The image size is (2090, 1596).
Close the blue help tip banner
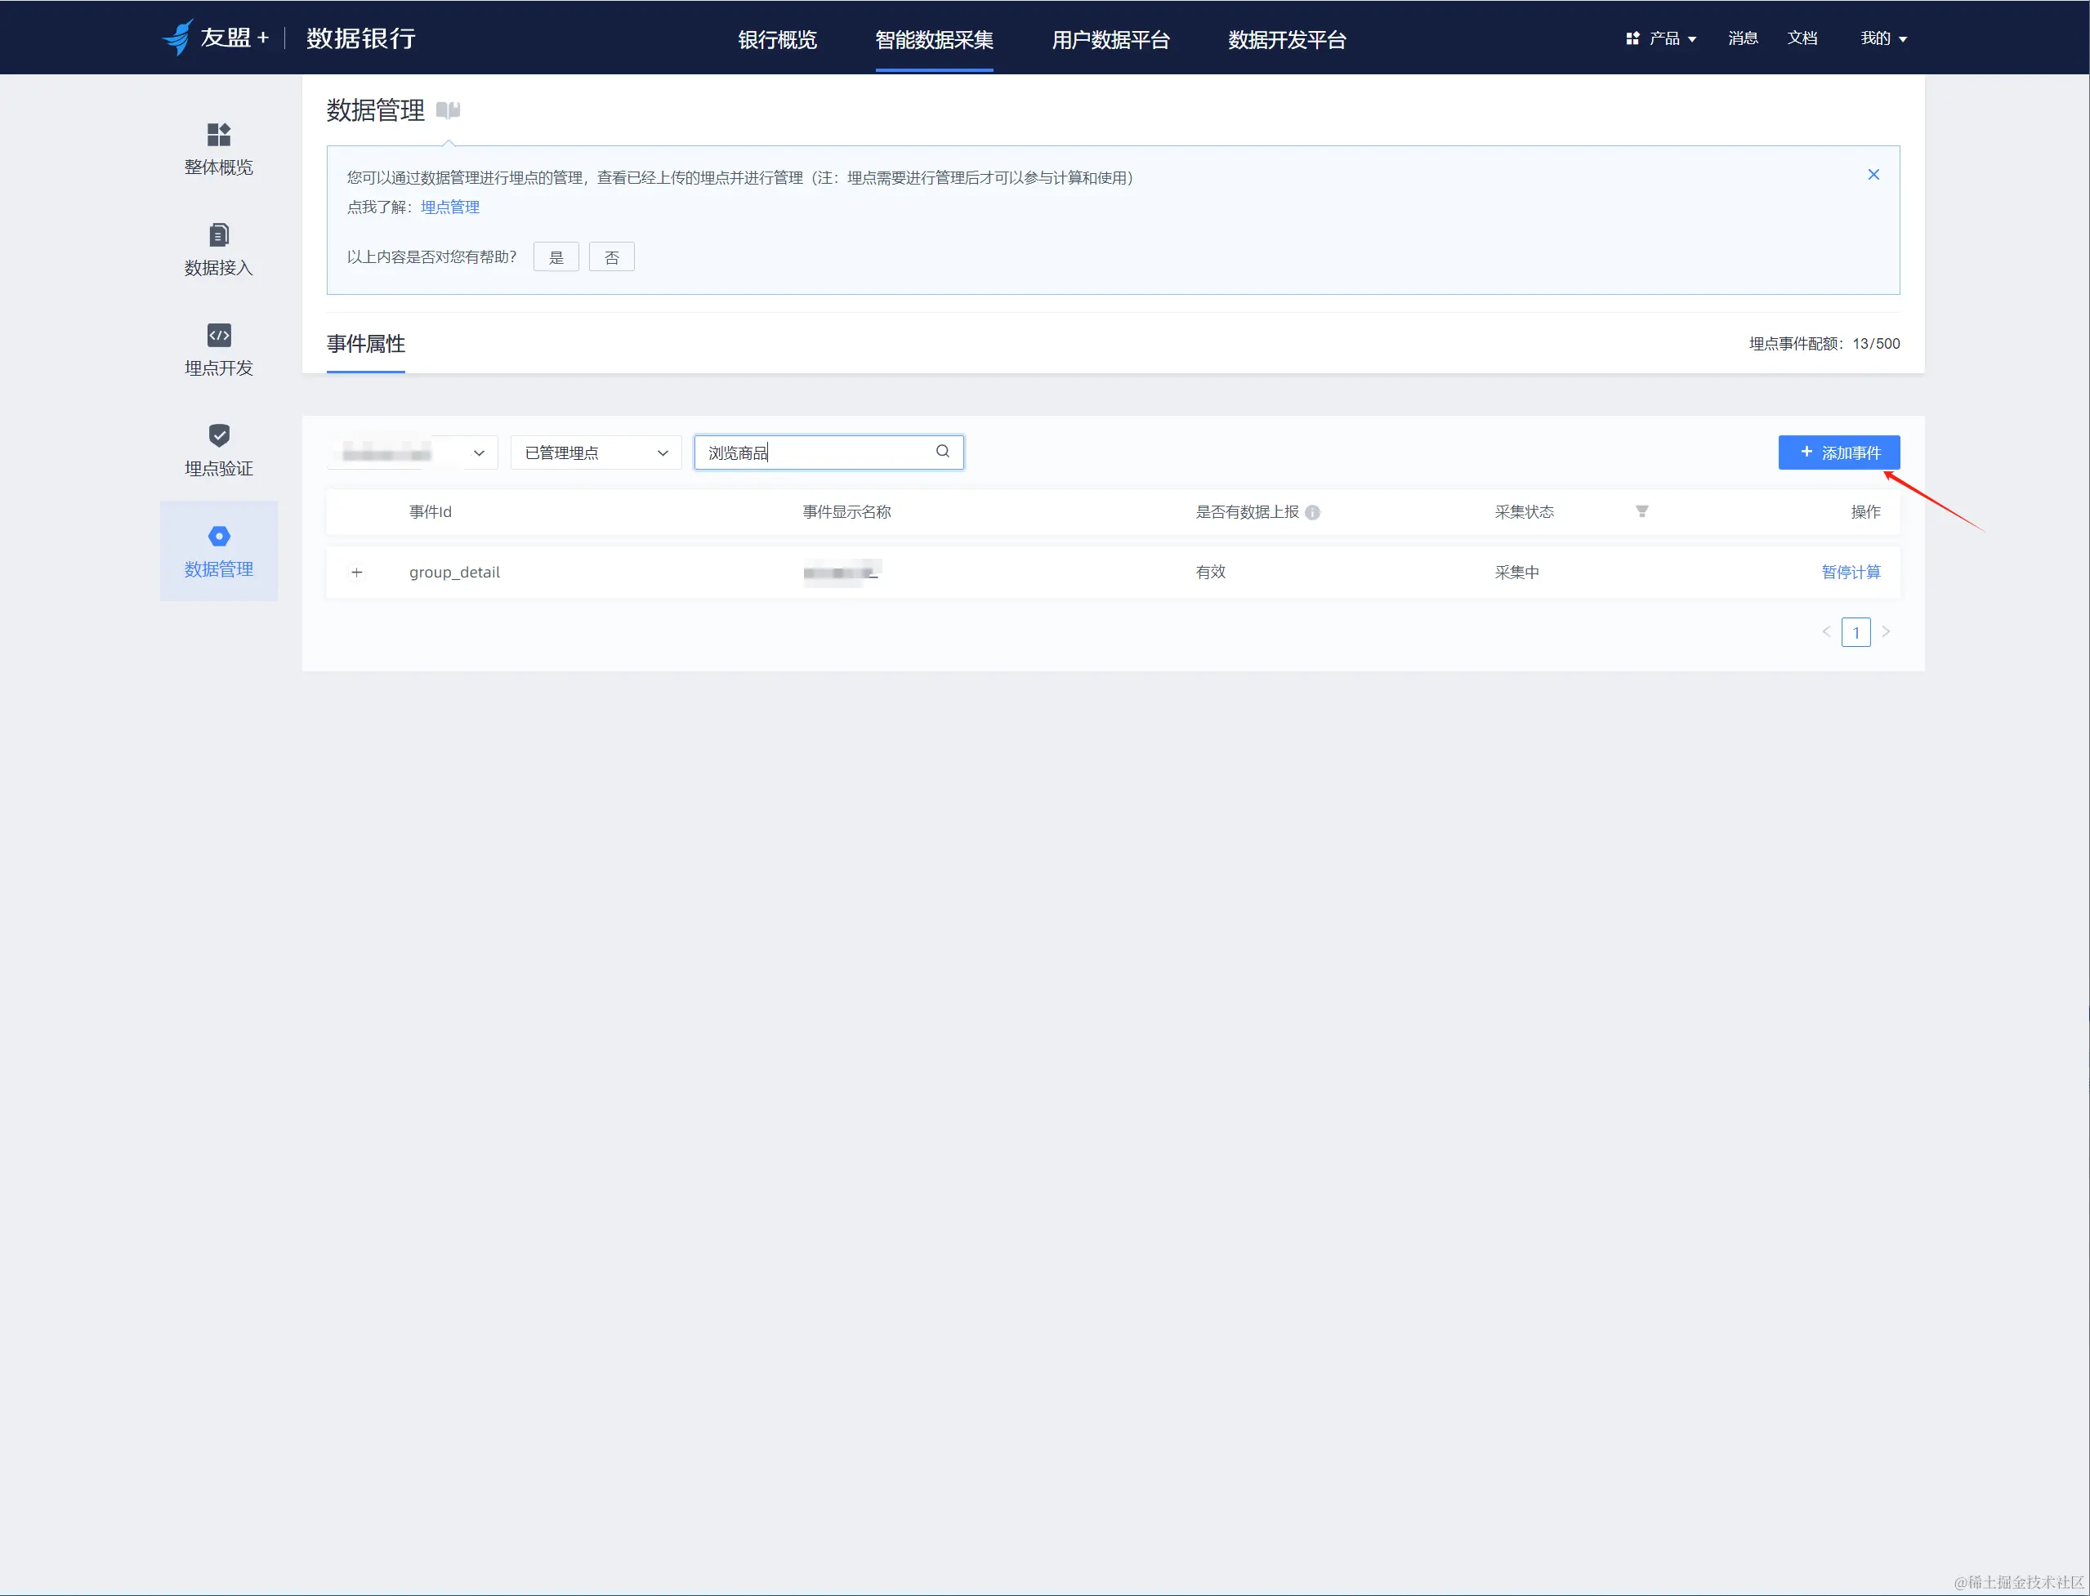(x=1873, y=175)
